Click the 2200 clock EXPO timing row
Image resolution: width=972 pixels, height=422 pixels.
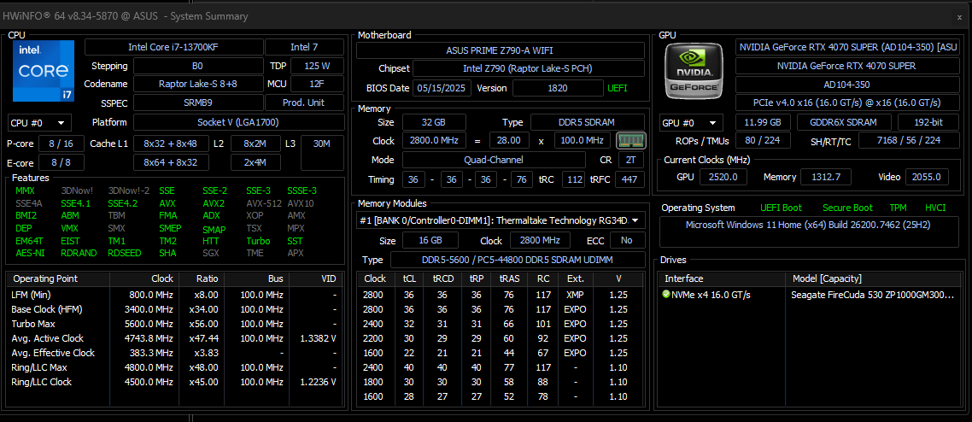point(501,338)
